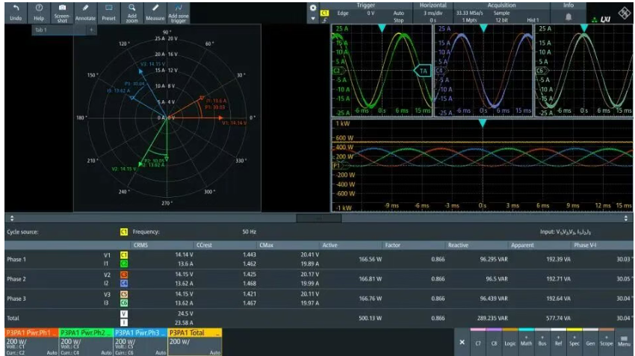Open the Menu button

pyautogui.click(x=624, y=342)
